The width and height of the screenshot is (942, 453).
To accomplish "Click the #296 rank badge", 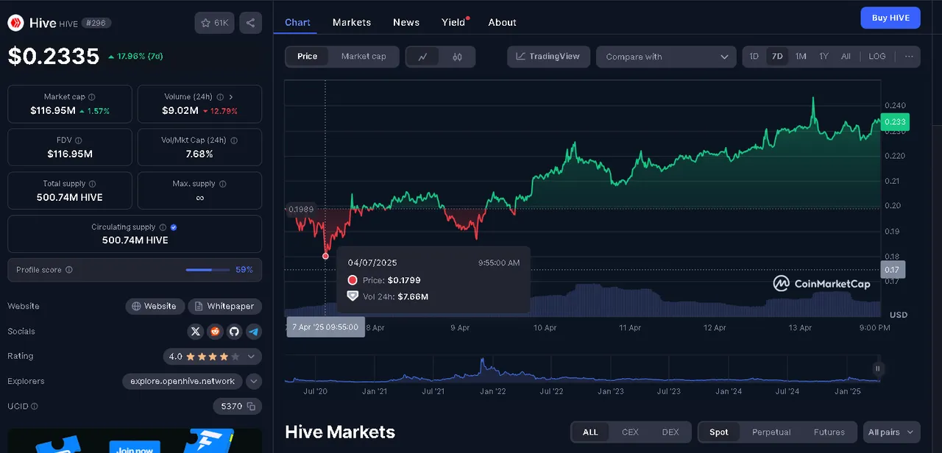I will click(96, 23).
